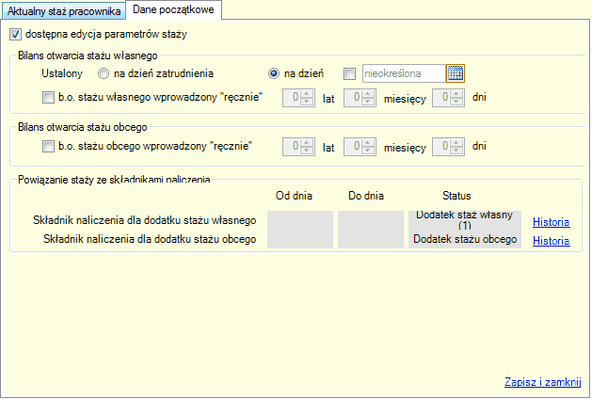This screenshot has width=592, height=399.
Task: Click the Od dnia column header
Action: pos(294,196)
